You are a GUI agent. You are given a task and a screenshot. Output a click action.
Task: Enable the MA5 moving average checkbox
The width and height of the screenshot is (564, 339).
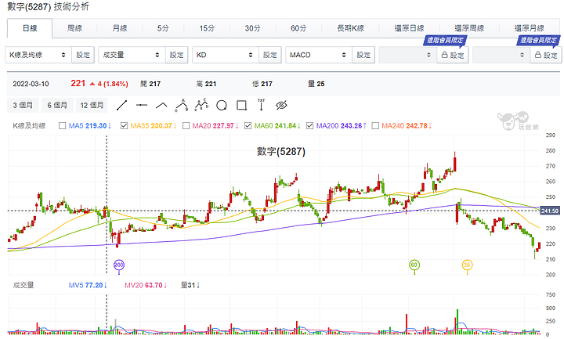tap(62, 126)
